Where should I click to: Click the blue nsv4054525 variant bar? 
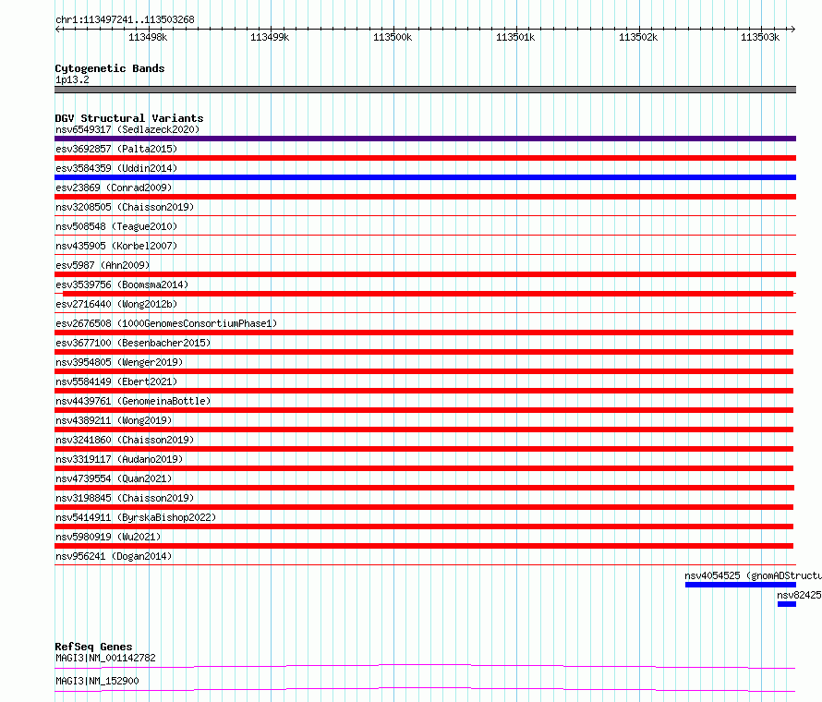(741, 585)
